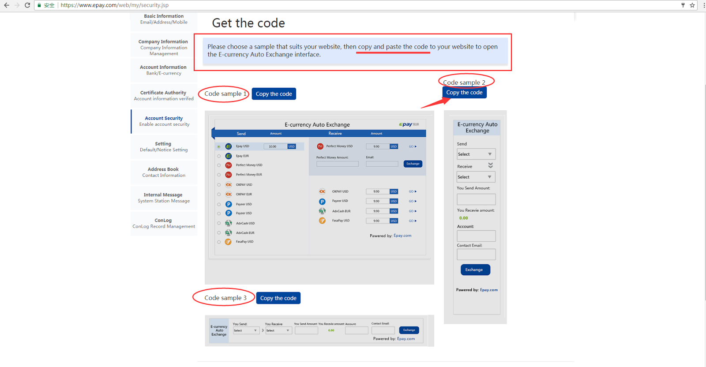Select OKPAY USD radio in Send list
706x367 pixels.
(219, 185)
